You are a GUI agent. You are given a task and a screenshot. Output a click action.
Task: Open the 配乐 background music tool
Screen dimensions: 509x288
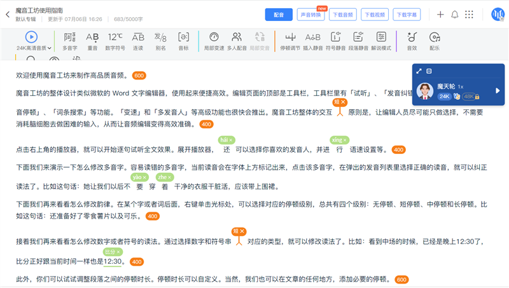coord(435,41)
